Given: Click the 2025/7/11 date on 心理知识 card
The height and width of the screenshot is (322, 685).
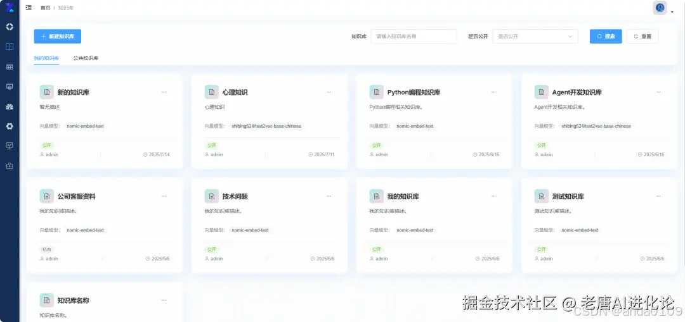Looking at the screenshot, I should point(321,155).
